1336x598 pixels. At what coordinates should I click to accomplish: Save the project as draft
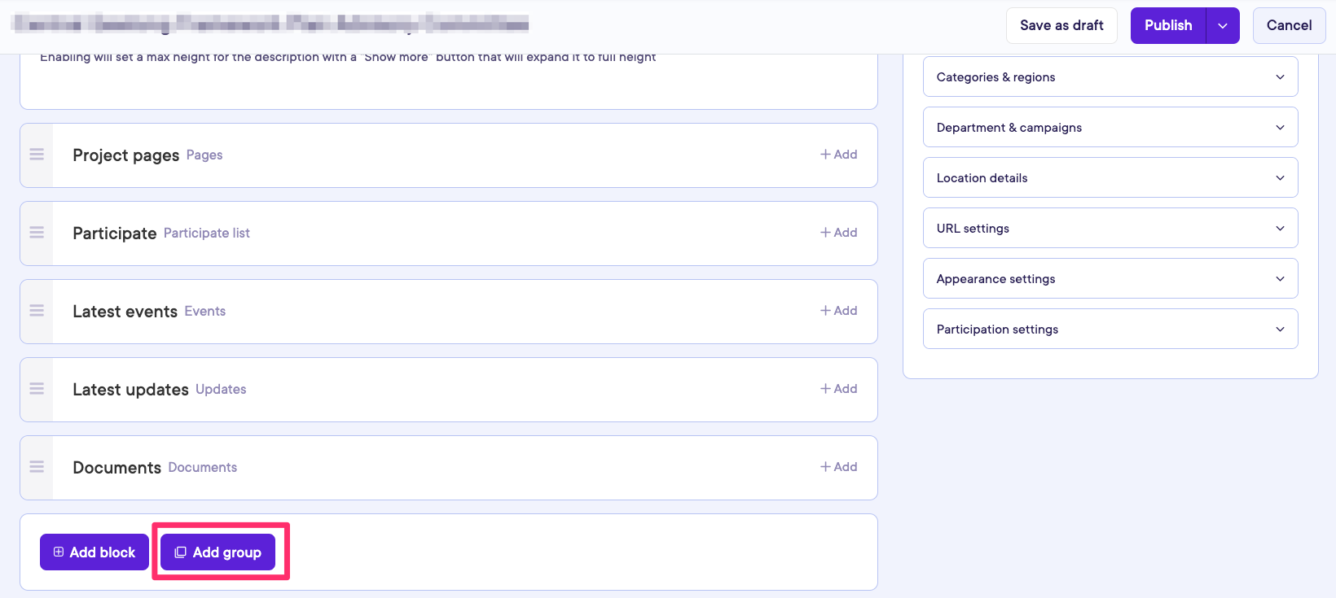(x=1061, y=26)
